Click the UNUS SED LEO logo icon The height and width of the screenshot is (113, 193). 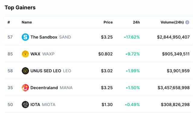tap(25, 71)
